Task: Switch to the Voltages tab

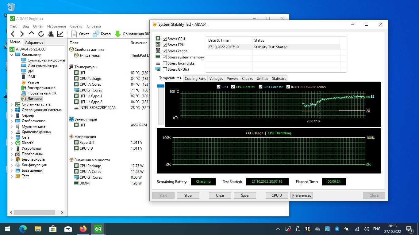Action: tap(216, 79)
